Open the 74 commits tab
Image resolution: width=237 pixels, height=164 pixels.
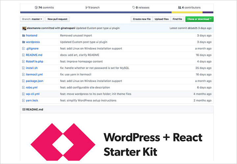click(44, 8)
